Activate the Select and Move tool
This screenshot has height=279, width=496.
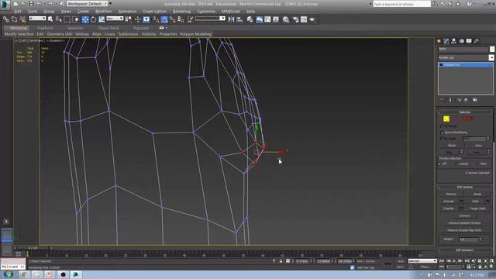pyautogui.click(x=85, y=19)
